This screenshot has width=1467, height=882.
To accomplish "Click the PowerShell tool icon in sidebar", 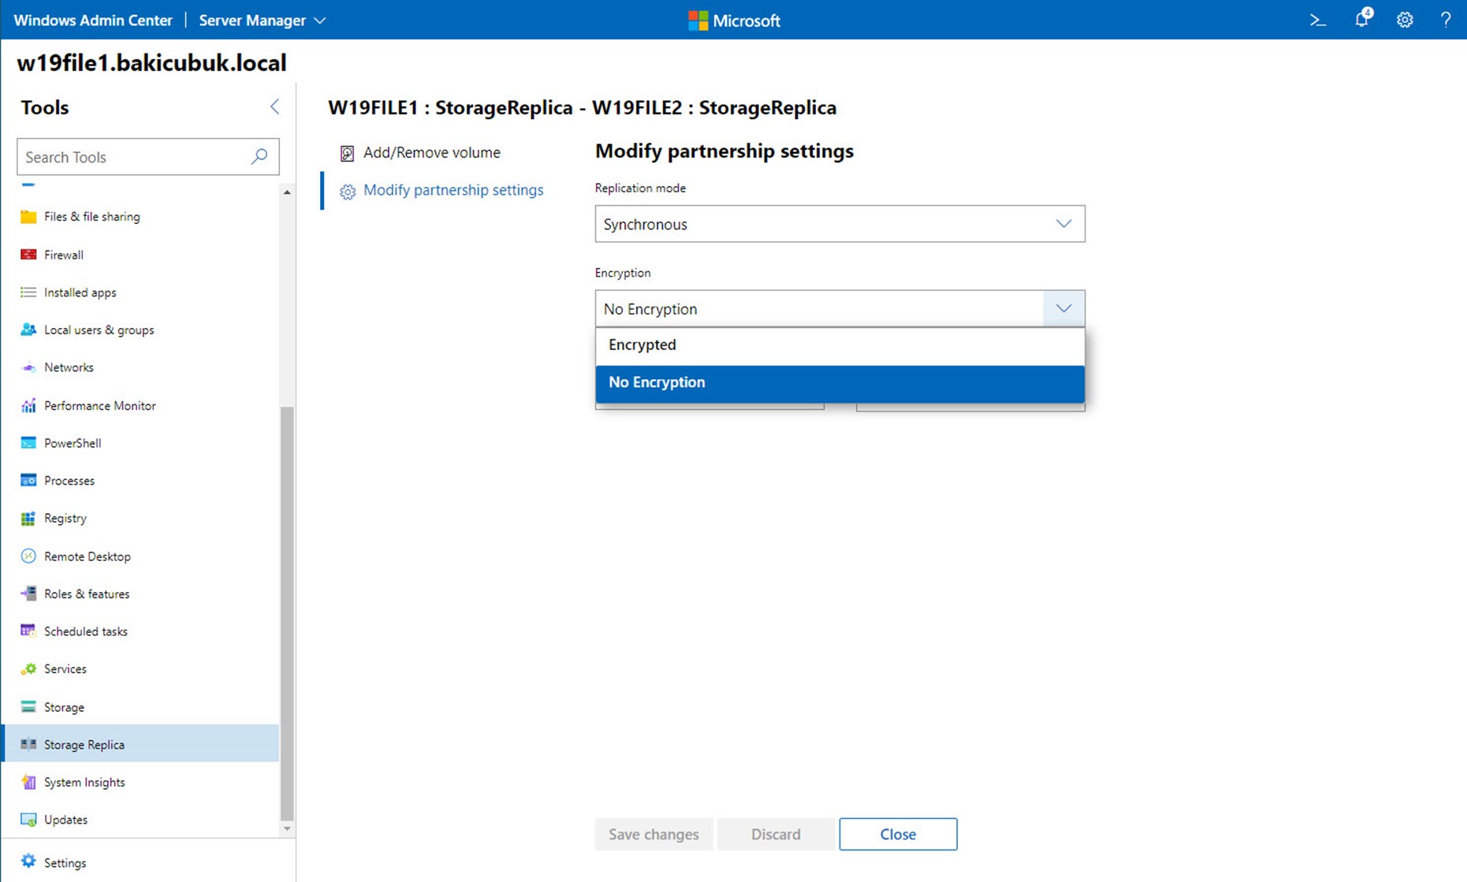I will click(28, 443).
